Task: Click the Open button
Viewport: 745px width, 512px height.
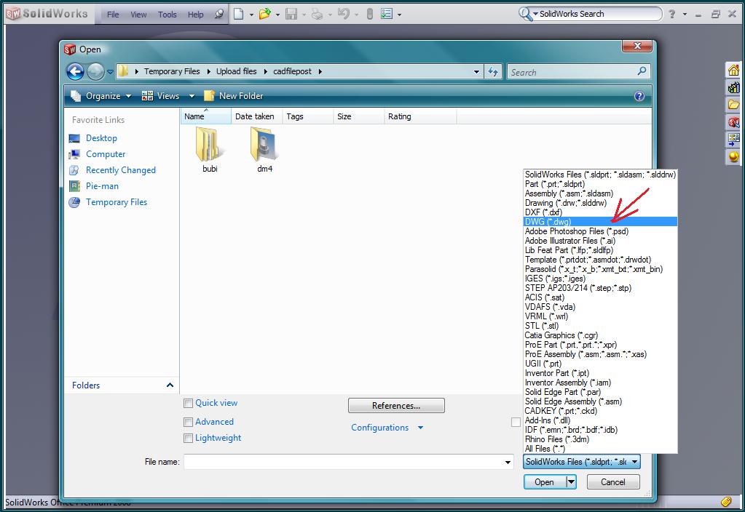Action: tap(545, 482)
